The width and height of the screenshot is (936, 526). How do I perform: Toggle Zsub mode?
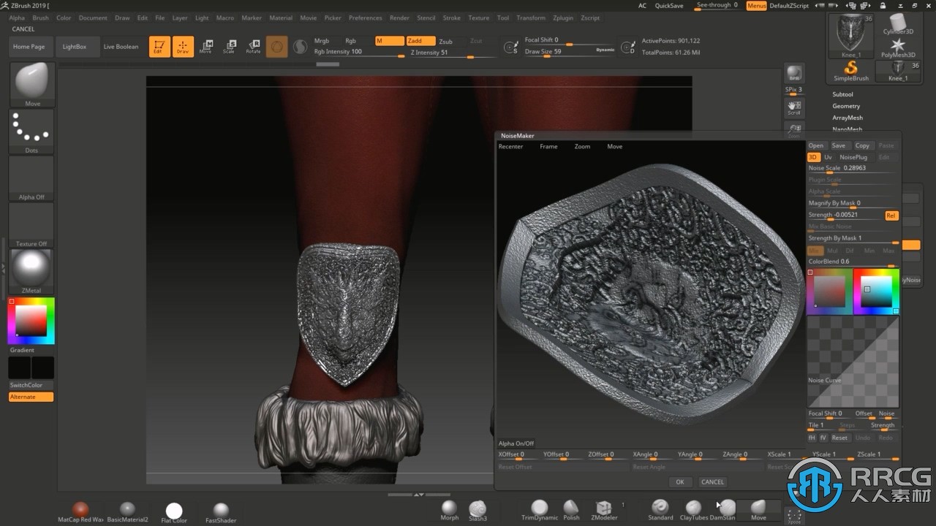(x=451, y=42)
